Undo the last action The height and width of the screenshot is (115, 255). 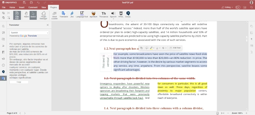pos(38,3)
